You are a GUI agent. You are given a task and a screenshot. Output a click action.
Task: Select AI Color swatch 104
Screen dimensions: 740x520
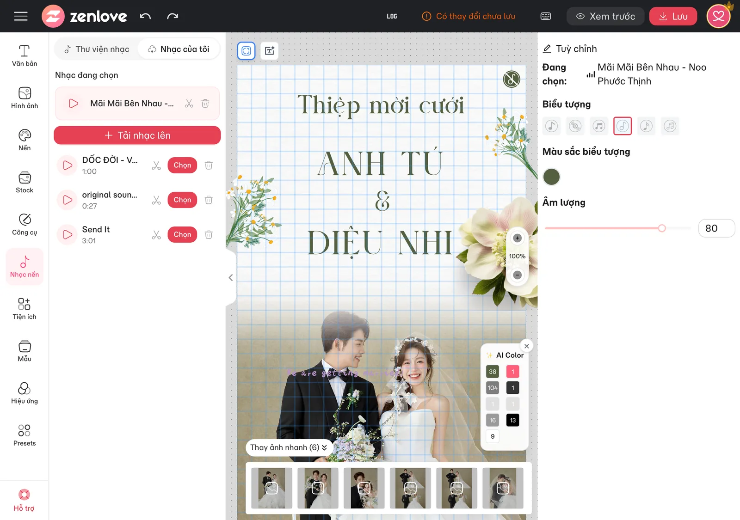(x=493, y=387)
